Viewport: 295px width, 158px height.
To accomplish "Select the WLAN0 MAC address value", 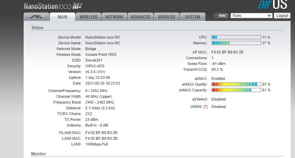I will click(101, 133).
